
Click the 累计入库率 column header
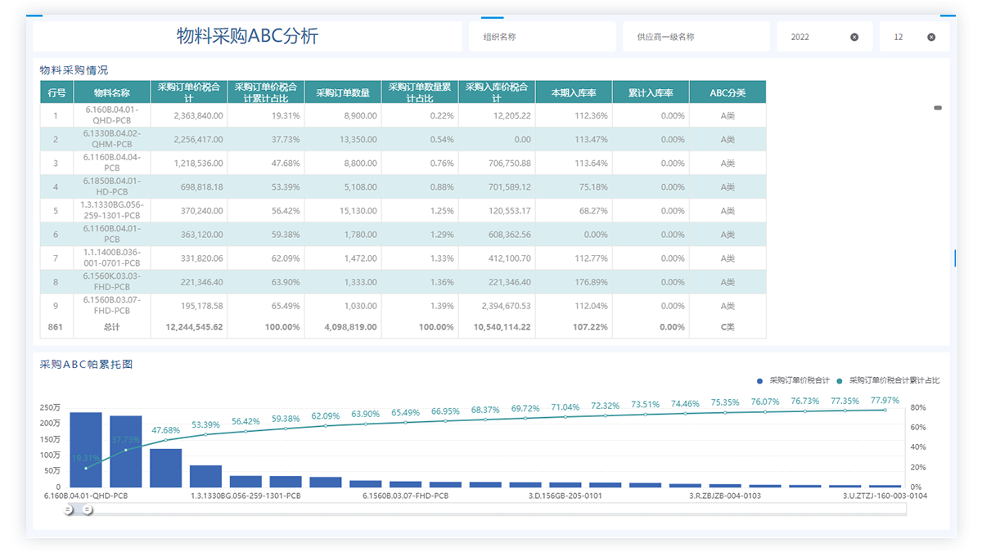[651, 92]
